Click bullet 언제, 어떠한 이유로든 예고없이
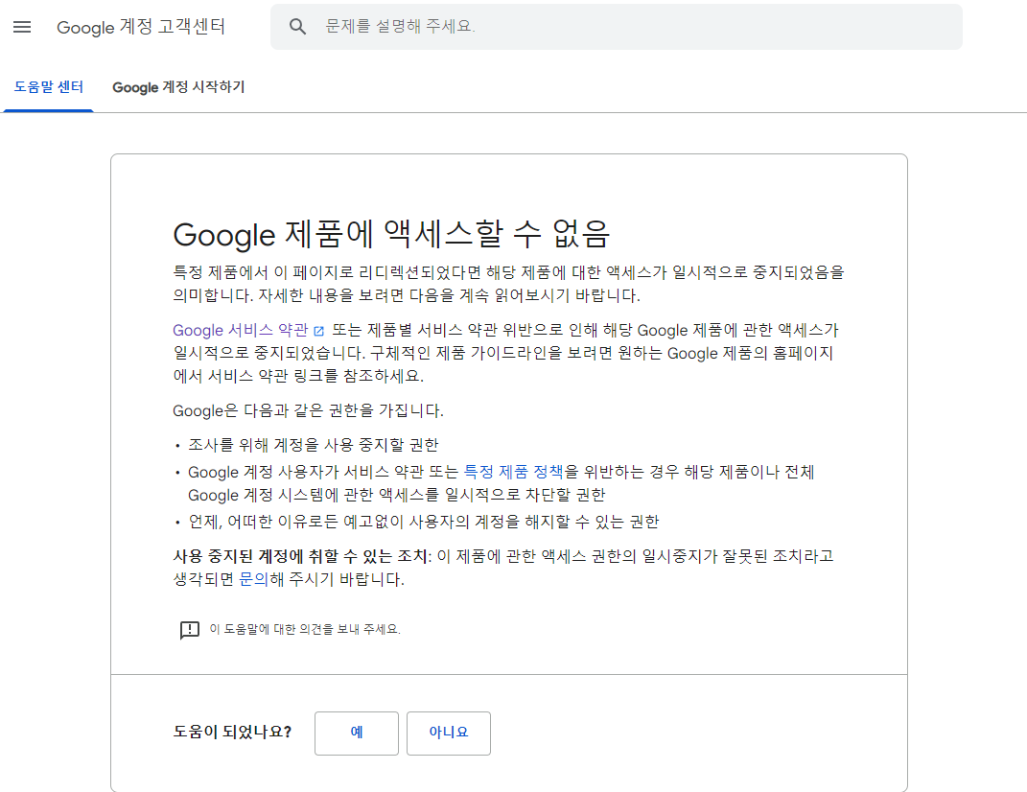 (423, 522)
